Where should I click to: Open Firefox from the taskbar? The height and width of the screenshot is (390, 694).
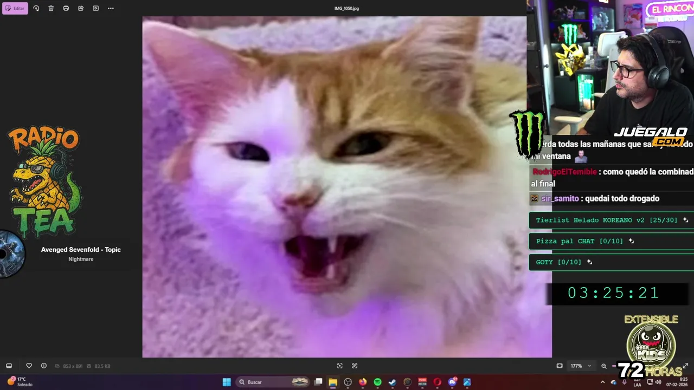[x=363, y=382]
